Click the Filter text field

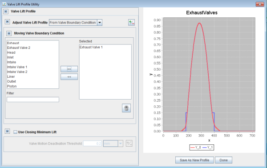coord(33,100)
